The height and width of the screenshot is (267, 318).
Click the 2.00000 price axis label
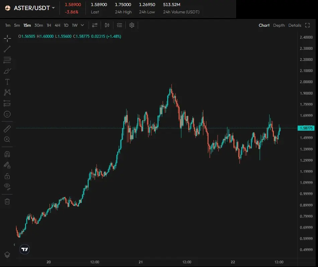click(306, 82)
